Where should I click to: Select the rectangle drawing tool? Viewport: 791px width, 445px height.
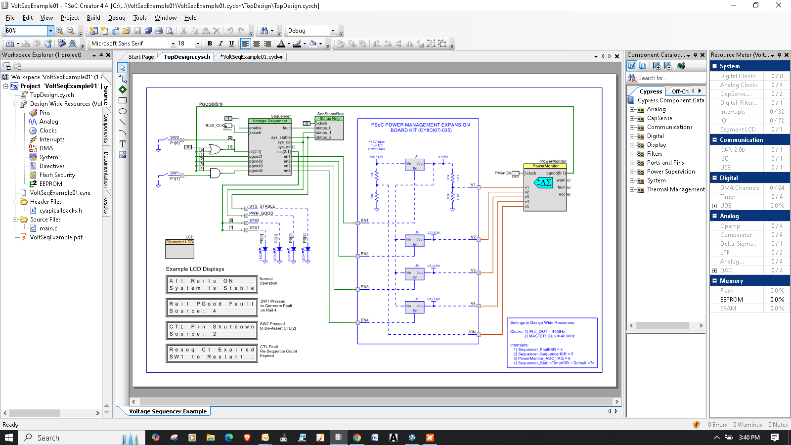point(123,100)
